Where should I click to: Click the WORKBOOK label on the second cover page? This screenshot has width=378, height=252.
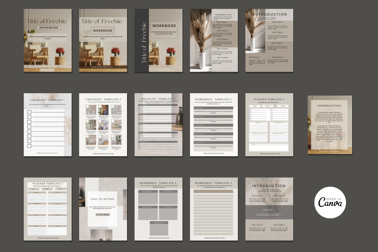(103, 30)
